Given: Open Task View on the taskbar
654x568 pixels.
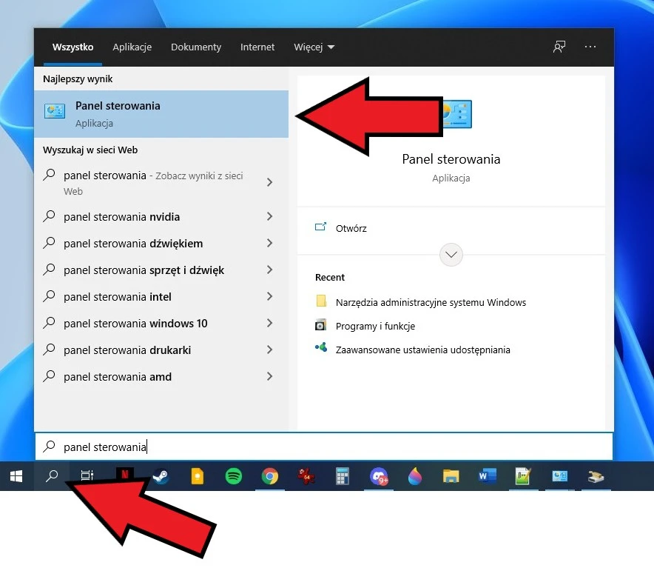Looking at the screenshot, I should [87, 476].
